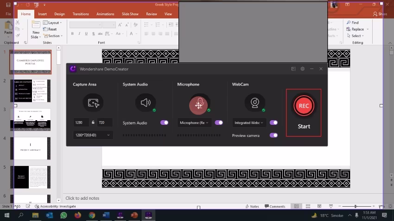Select slide 4 Project Abstract thumbnail

click(x=31, y=148)
